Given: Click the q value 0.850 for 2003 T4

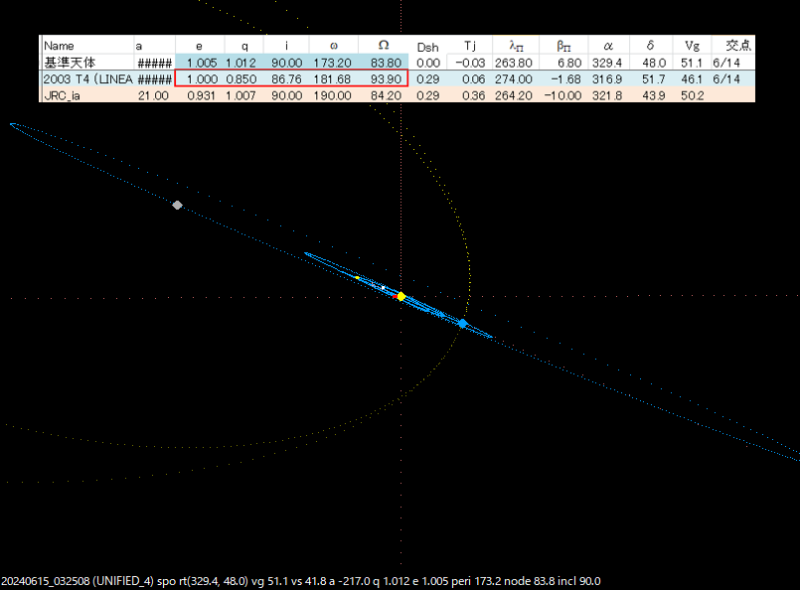Looking at the screenshot, I should point(240,78).
